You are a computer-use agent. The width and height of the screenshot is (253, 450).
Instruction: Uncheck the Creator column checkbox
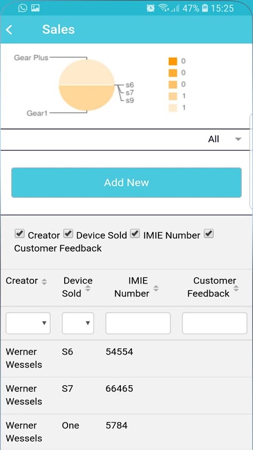coord(20,233)
